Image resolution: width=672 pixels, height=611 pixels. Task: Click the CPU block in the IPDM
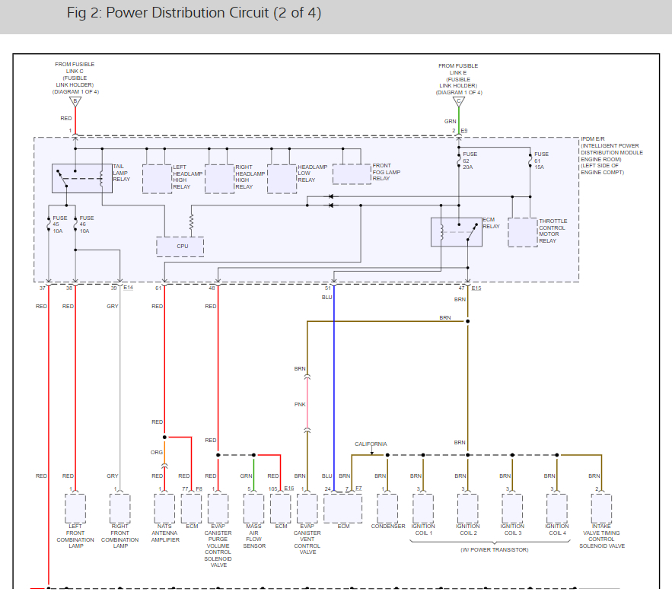pyautogui.click(x=180, y=247)
